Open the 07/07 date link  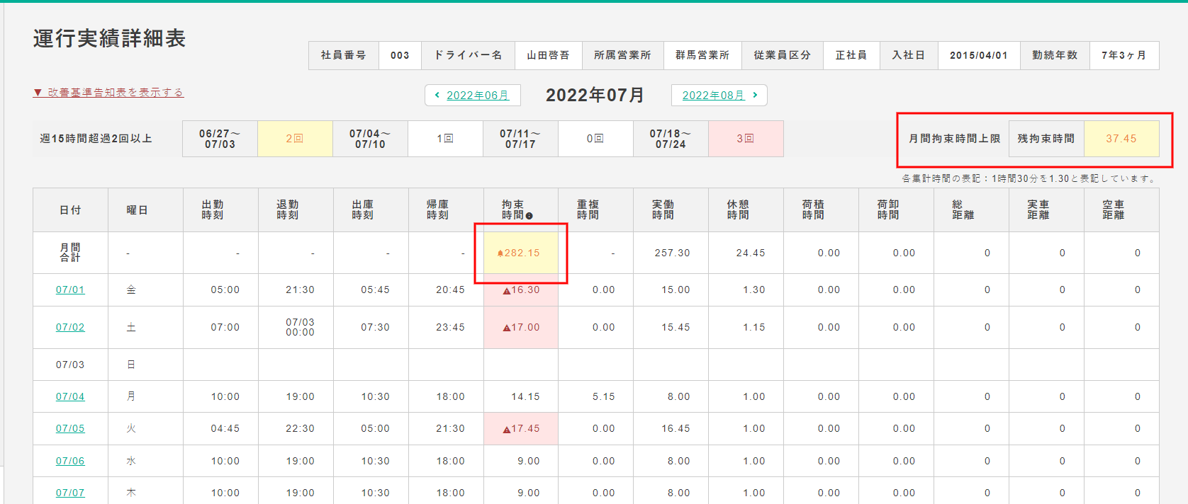[70, 493]
